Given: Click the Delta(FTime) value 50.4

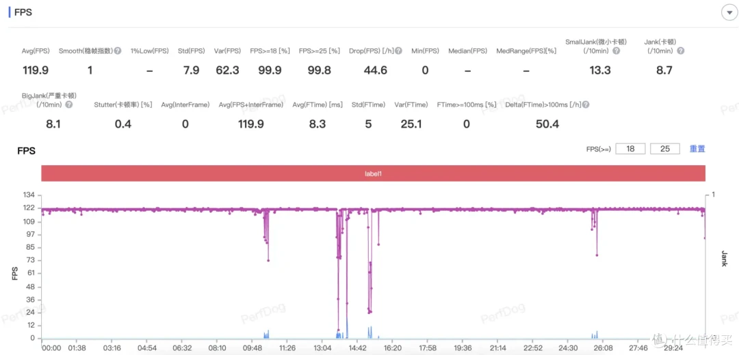Looking at the screenshot, I should tap(547, 124).
